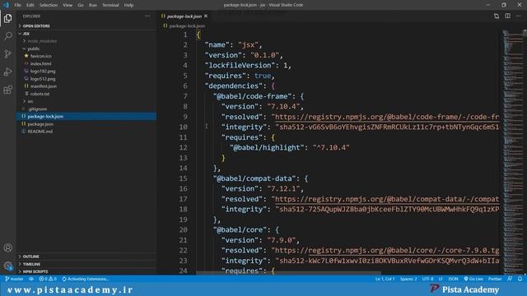The height and width of the screenshot is (296, 527).
Task: Click the VS Code logo icon
Action: point(6,5)
